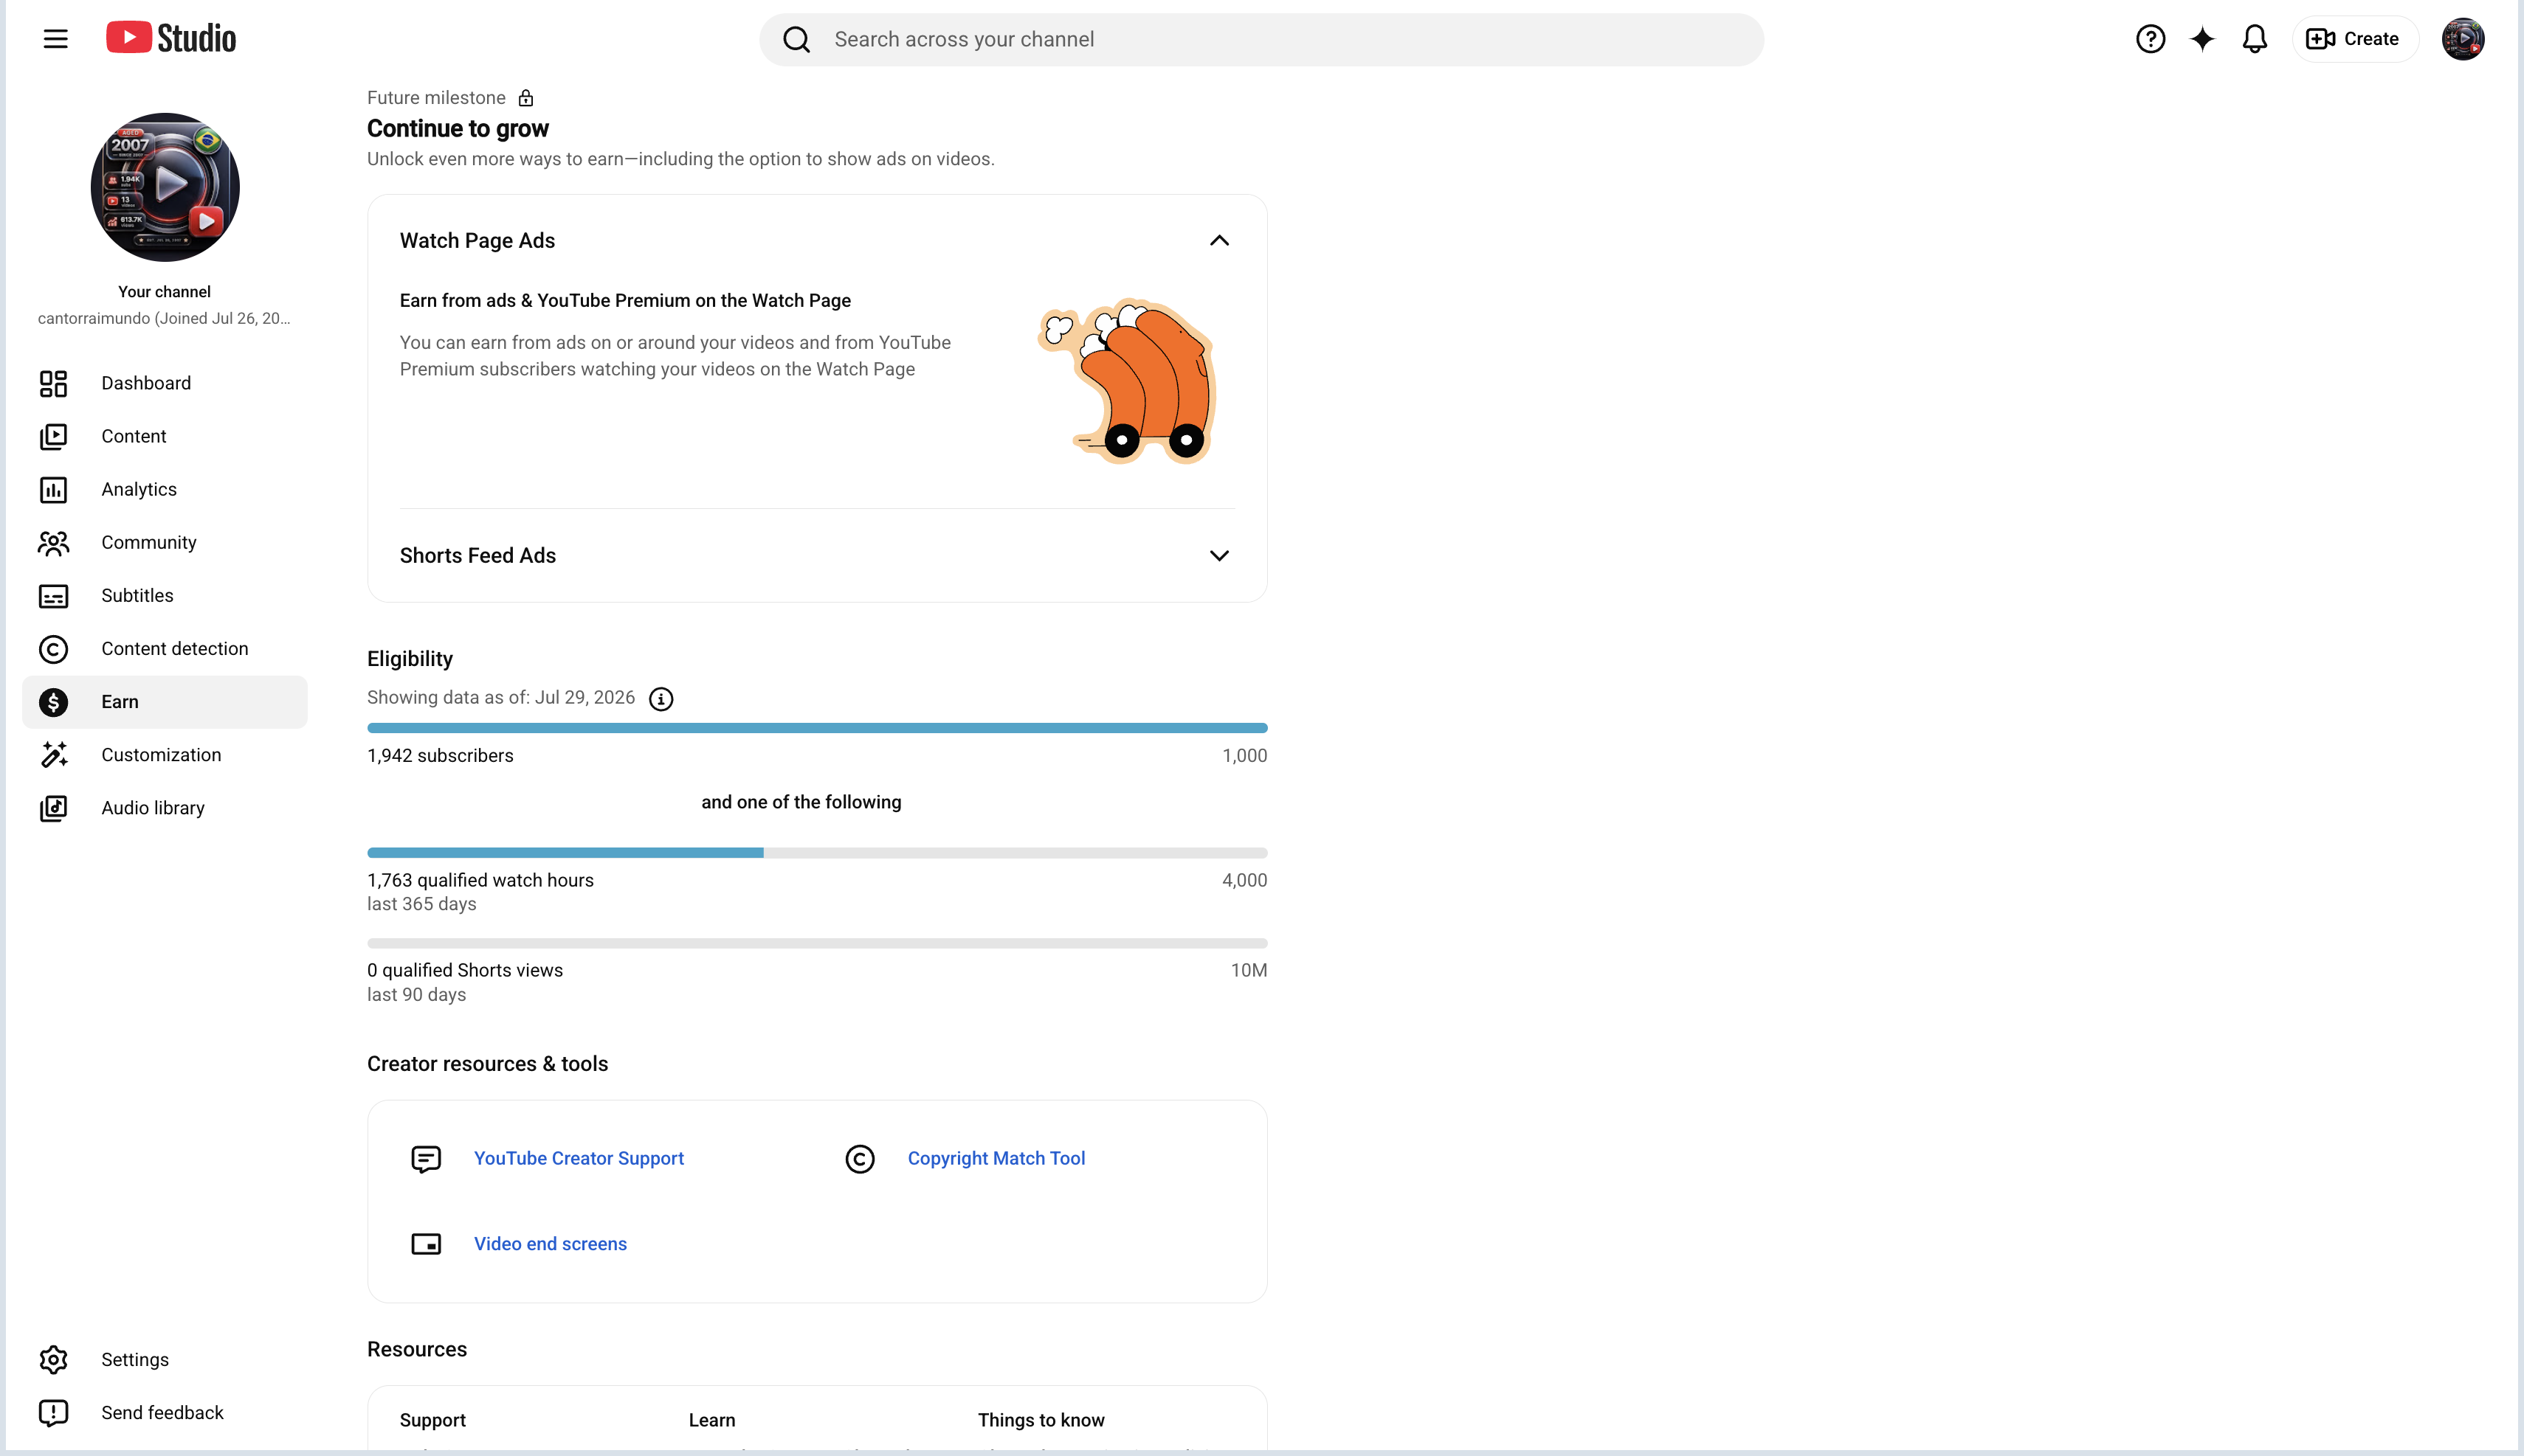The image size is (2524, 1456).
Task: Click the Customization magic wand icon
Action: click(53, 755)
